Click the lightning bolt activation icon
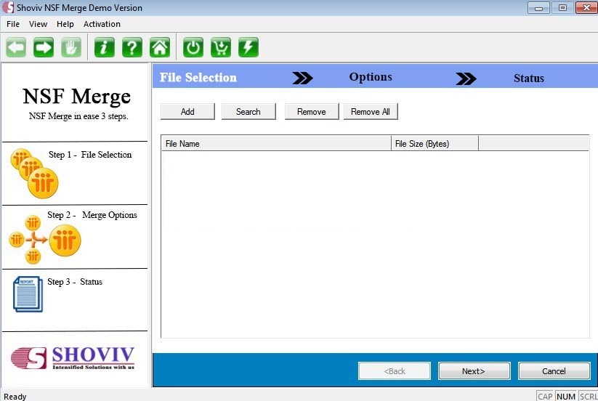 249,48
